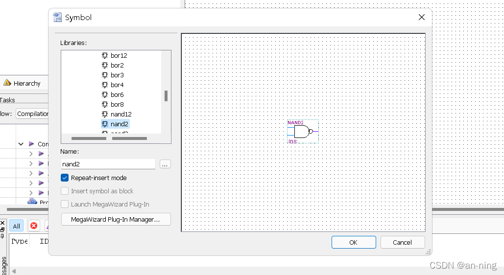This screenshot has height=275, width=504.
Task: Click the Libraries list vertical scrollbar thumb
Action: [x=166, y=96]
